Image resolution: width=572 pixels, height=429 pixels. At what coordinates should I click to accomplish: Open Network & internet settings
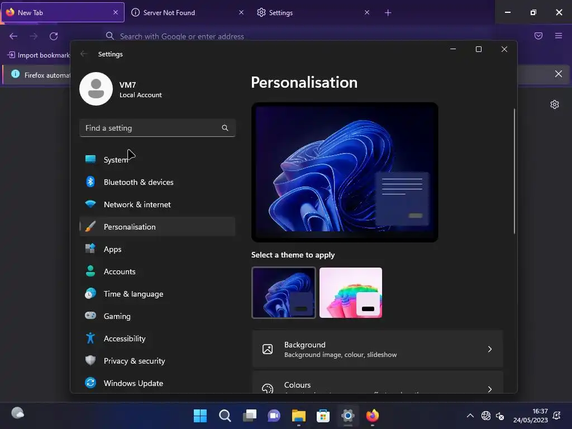tap(157, 204)
